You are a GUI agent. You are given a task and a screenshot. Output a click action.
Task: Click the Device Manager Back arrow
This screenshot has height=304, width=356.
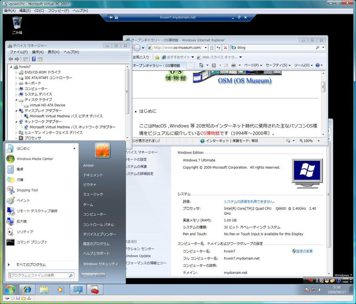tap(11, 59)
